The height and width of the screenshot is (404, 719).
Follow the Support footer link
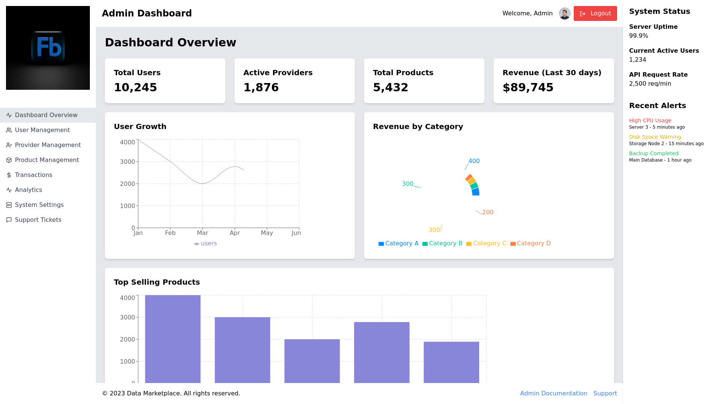605,394
